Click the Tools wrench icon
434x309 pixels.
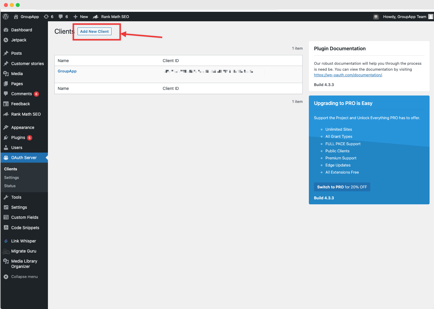coord(6,197)
